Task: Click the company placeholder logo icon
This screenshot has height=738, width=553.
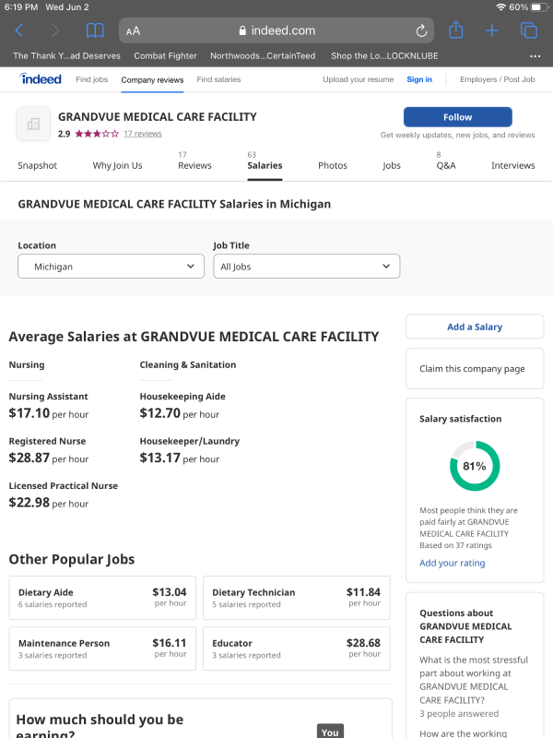Action: (33, 124)
